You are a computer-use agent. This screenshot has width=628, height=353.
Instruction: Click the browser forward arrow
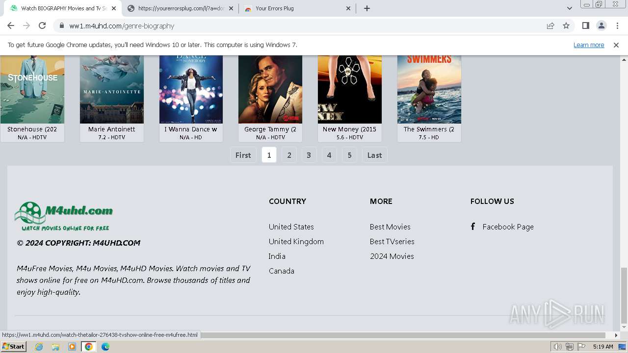pos(26,25)
